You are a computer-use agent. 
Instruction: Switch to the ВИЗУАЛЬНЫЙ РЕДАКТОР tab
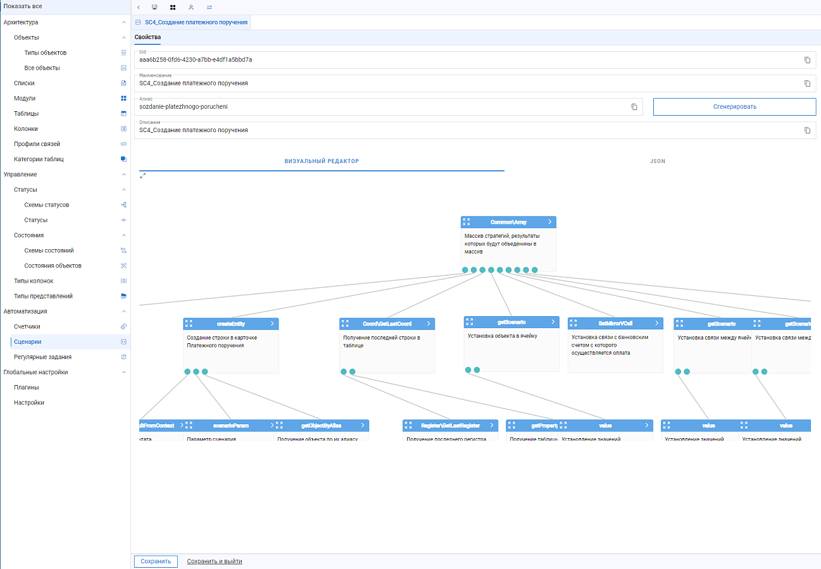322,161
